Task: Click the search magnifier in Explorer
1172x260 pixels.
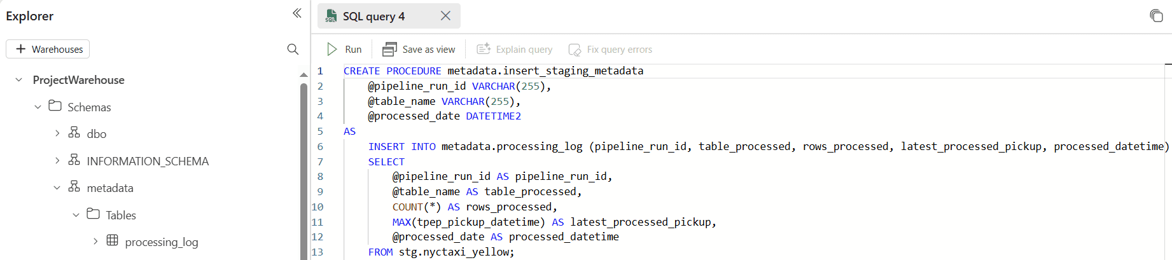Action: tap(293, 49)
